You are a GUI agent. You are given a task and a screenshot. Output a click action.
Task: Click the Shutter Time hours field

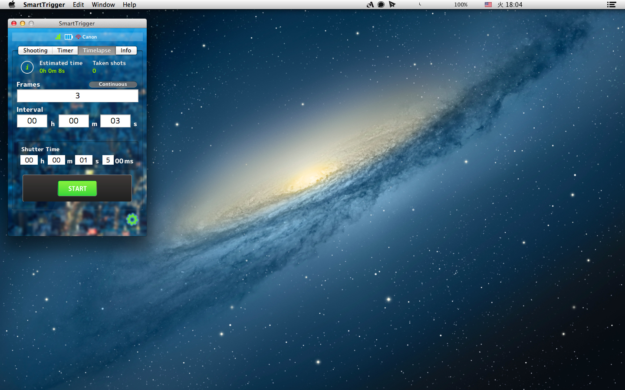click(x=29, y=160)
